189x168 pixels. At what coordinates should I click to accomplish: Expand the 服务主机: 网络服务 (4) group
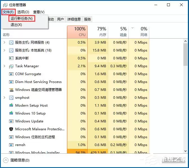pos(5,42)
